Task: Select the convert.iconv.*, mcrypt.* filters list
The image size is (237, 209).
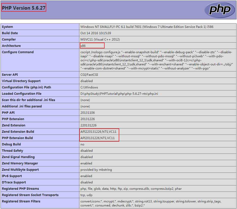Action: click(x=151, y=203)
